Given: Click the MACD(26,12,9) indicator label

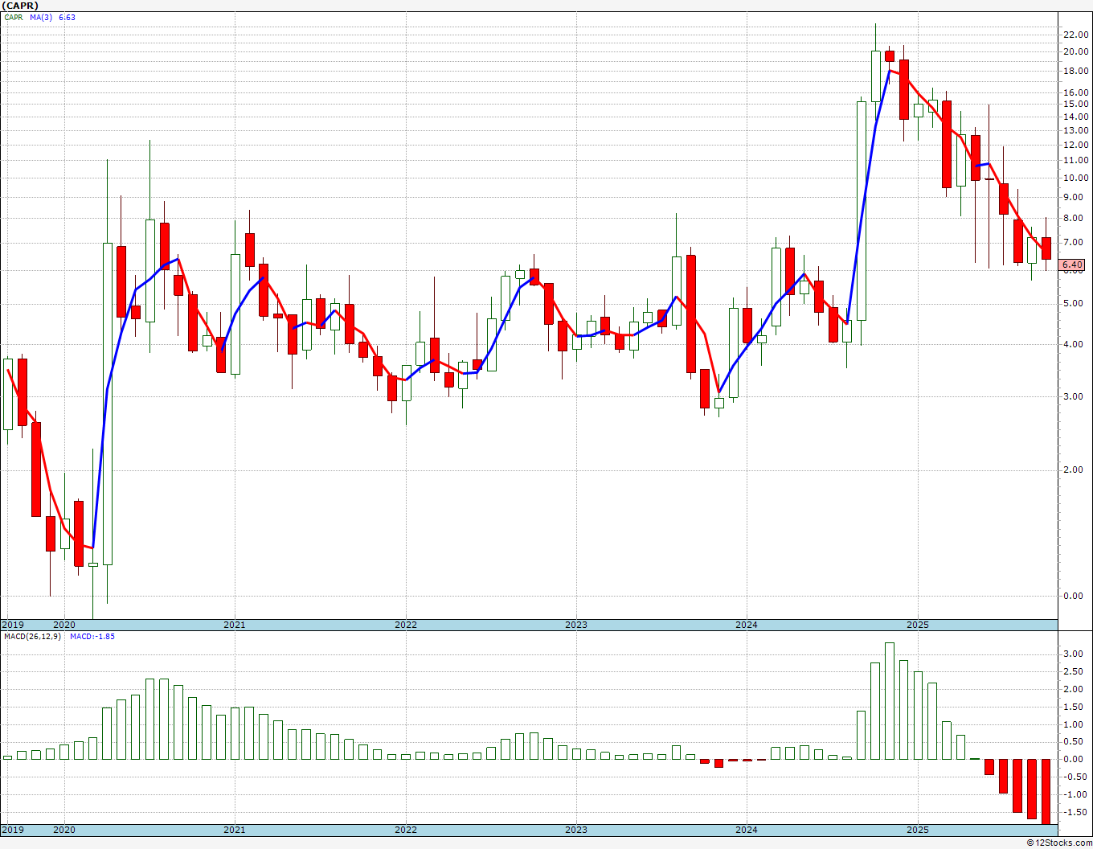Looking at the screenshot, I should 32,637.
